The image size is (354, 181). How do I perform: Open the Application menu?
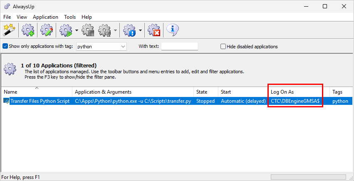tap(45, 17)
